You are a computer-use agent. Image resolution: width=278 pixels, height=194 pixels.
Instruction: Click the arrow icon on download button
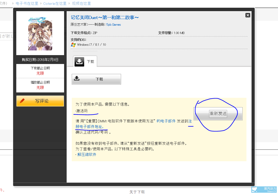(x=77, y=78)
